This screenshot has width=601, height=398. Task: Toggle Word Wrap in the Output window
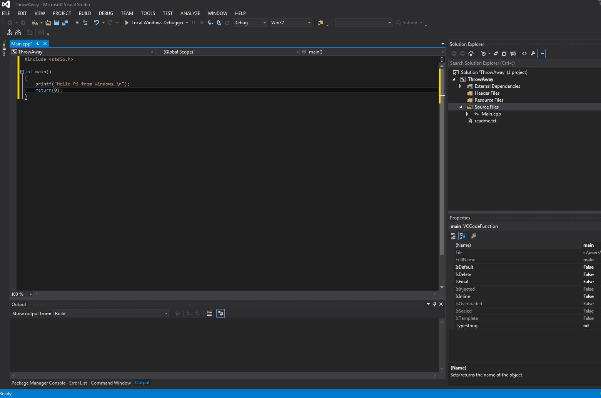click(x=220, y=313)
